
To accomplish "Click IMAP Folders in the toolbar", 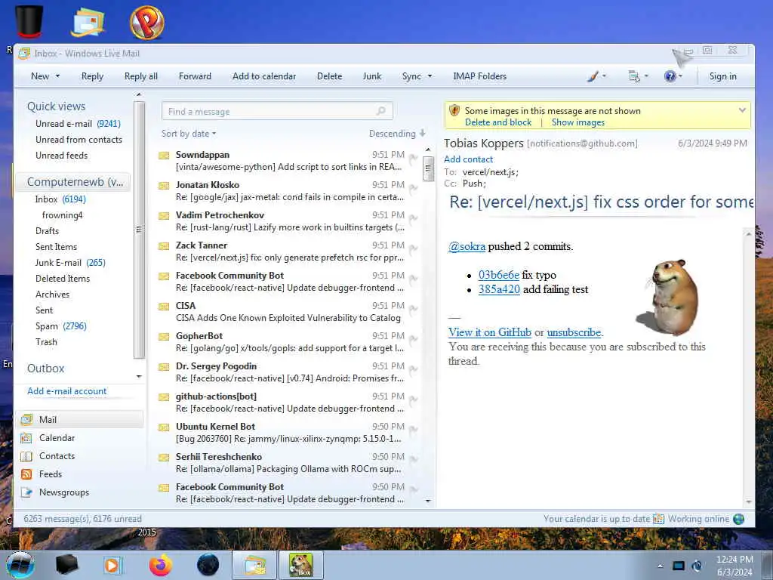I will (479, 76).
